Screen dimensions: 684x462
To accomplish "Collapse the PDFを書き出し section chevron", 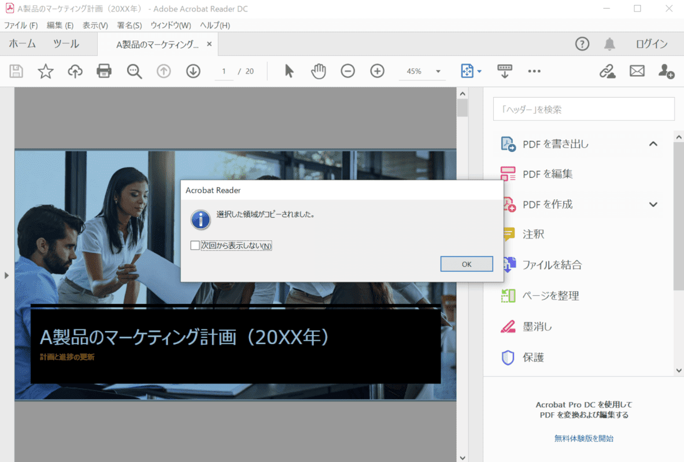I will (653, 144).
